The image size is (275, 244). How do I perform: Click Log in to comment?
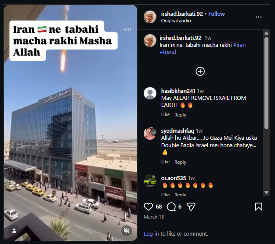pos(151,233)
